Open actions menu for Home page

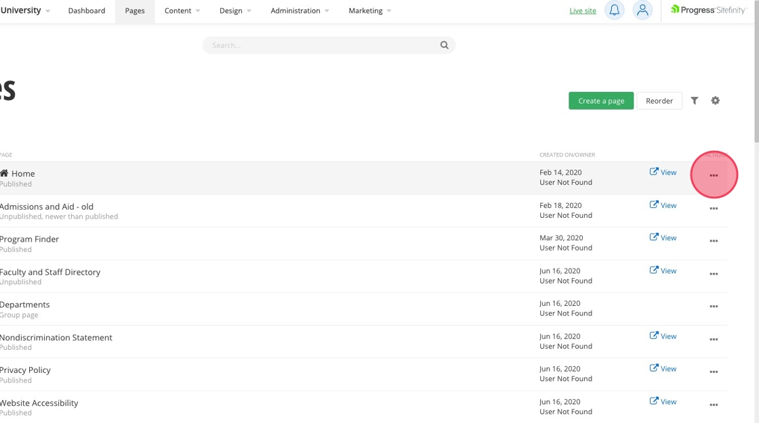(714, 175)
